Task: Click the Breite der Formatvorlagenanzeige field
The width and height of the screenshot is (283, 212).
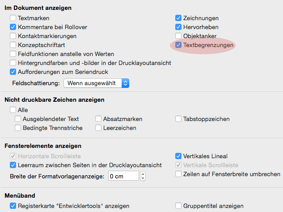Action: coord(123,176)
